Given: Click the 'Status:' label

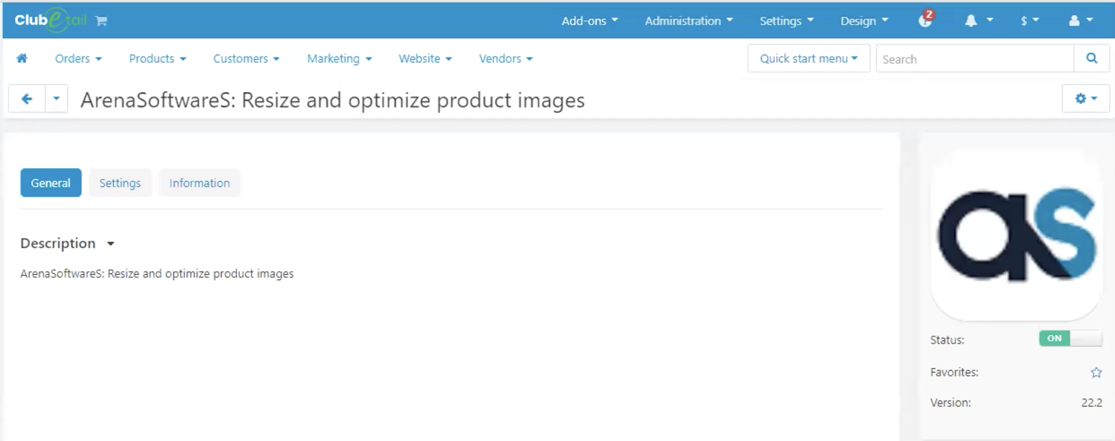Looking at the screenshot, I should click(x=947, y=340).
